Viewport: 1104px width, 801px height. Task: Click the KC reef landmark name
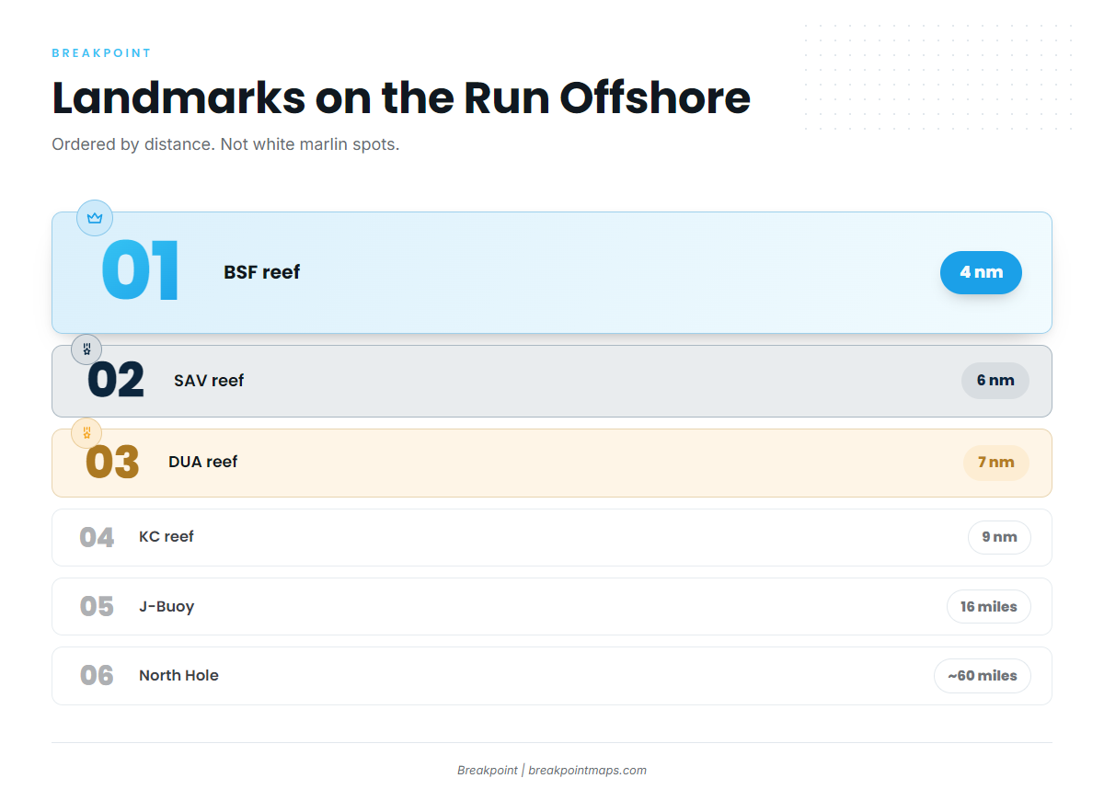[x=167, y=537]
